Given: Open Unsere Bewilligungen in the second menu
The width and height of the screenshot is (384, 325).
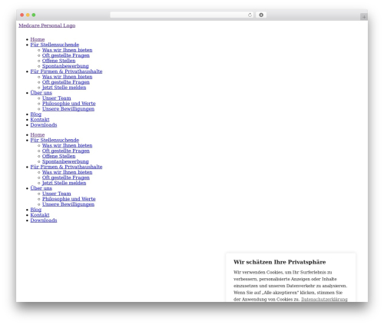Looking at the screenshot, I should 68,204.
